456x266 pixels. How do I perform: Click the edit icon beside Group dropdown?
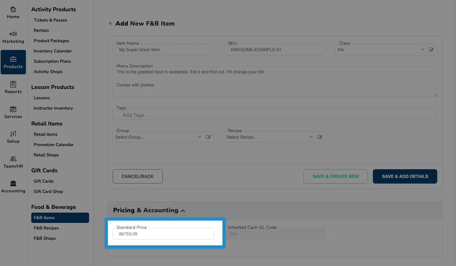208,137
